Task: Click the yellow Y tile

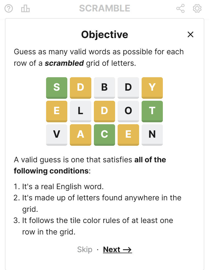Action: point(152,88)
